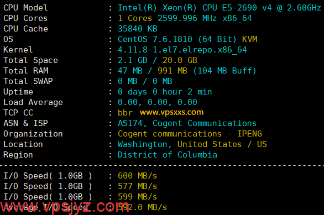Click the 'Organization' label

(33, 134)
